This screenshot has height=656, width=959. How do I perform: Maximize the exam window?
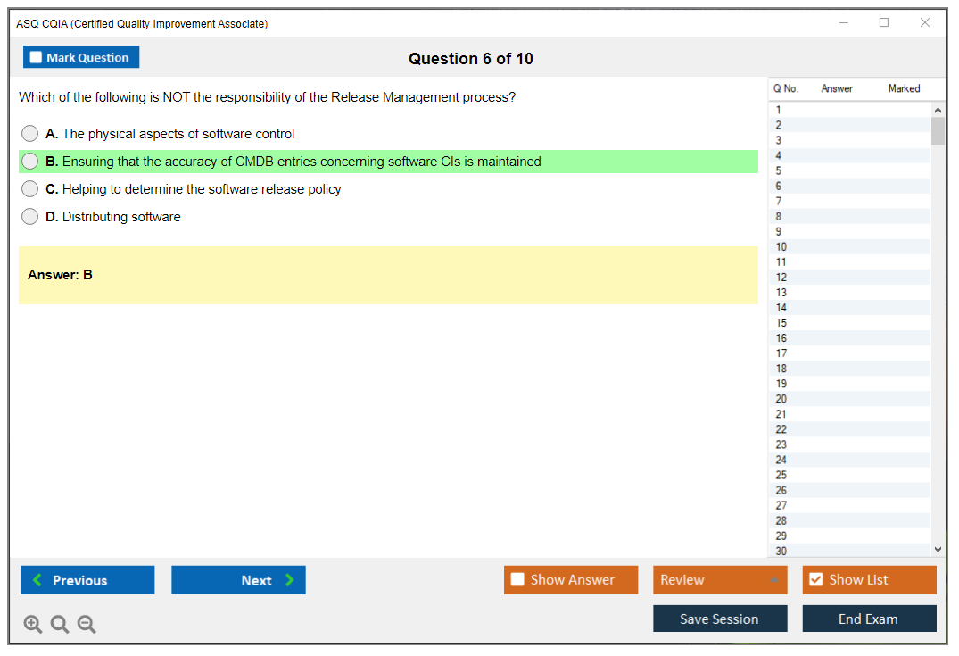(x=884, y=23)
